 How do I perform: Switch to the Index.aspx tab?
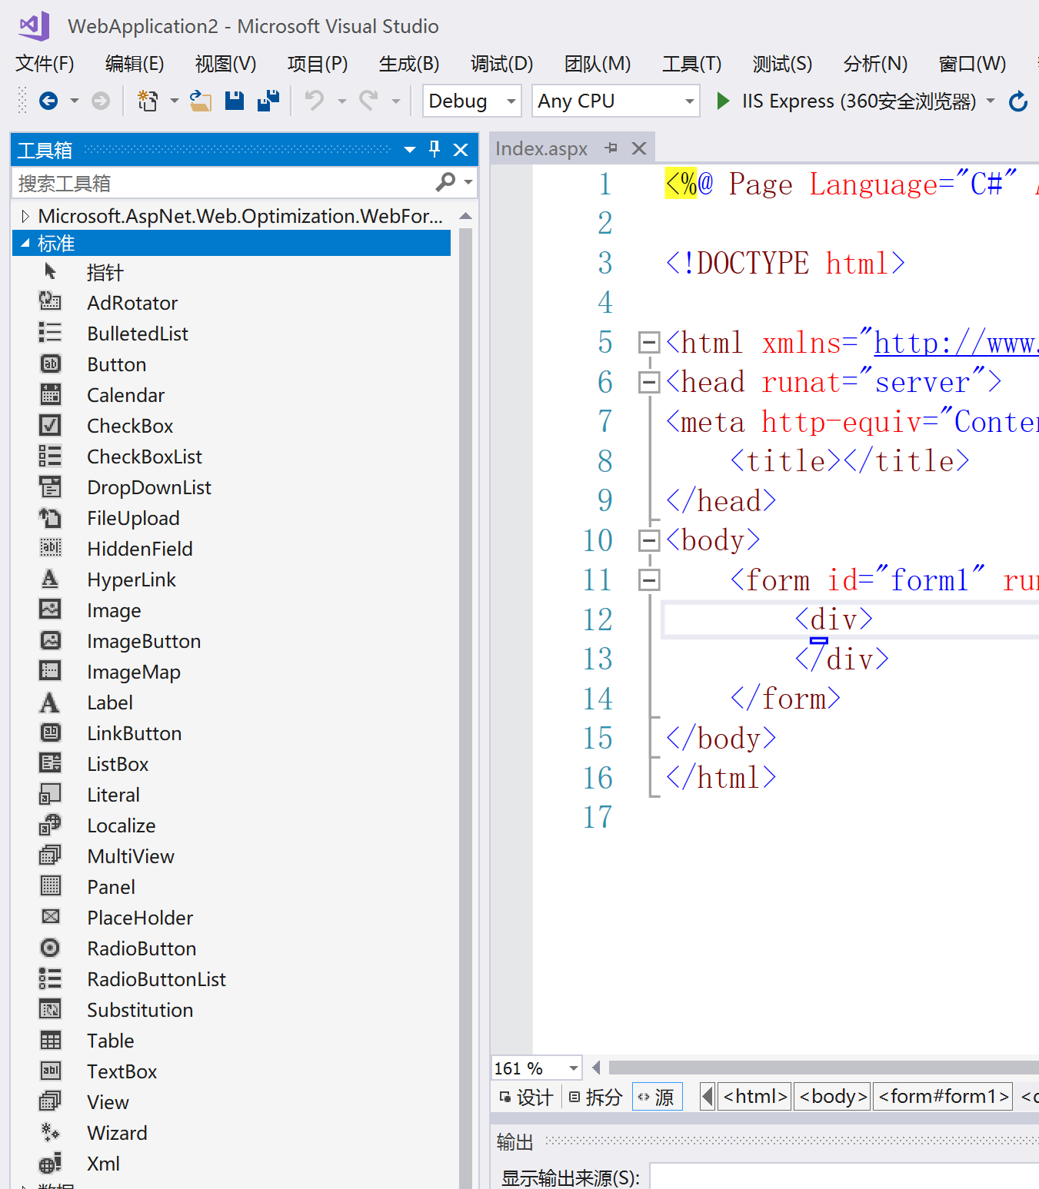pos(541,148)
